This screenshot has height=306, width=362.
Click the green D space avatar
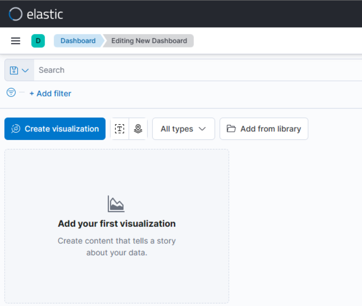pos(38,41)
